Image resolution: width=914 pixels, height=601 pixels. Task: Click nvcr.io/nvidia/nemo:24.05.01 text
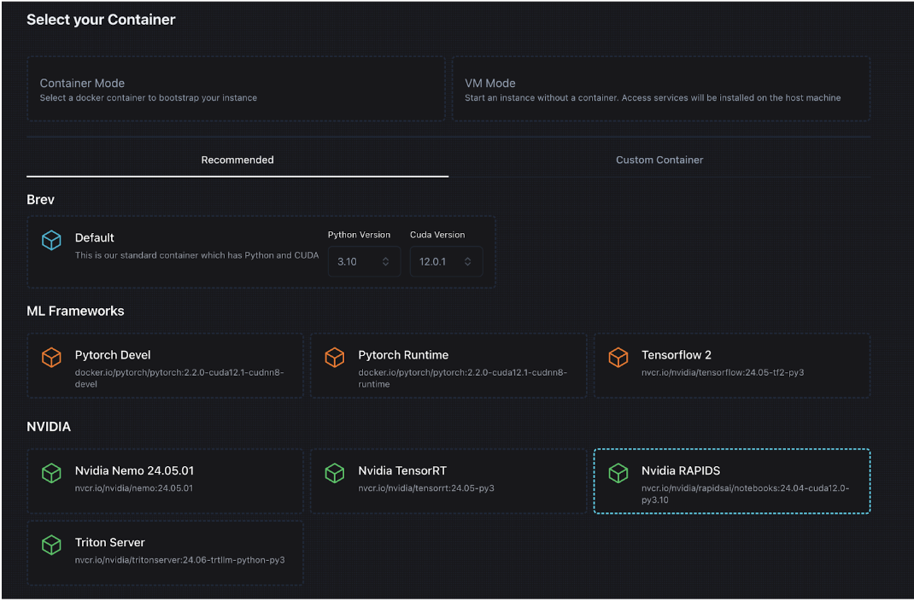(x=133, y=488)
